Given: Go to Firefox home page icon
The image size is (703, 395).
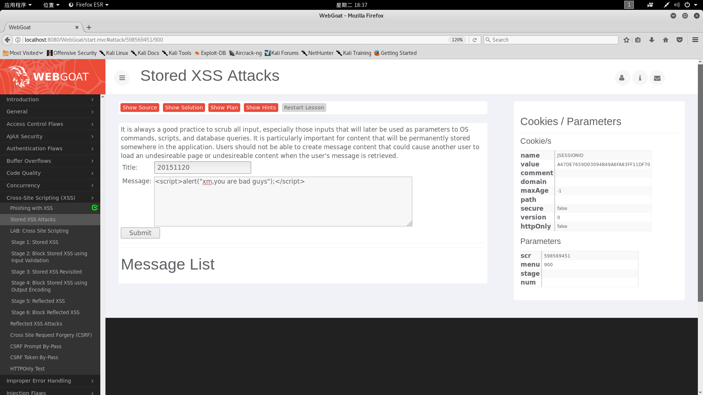Looking at the screenshot, I should (666, 40).
